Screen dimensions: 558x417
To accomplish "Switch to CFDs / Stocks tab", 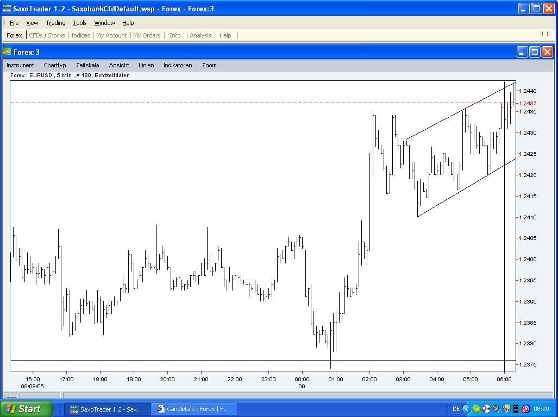I will pyautogui.click(x=47, y=35).
